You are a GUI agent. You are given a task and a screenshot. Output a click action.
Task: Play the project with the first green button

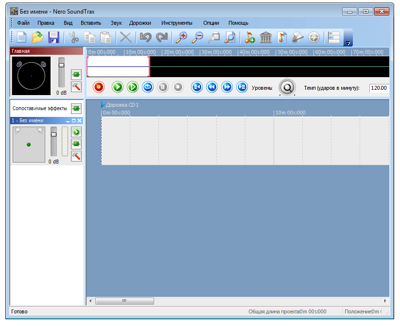point(117,87)
